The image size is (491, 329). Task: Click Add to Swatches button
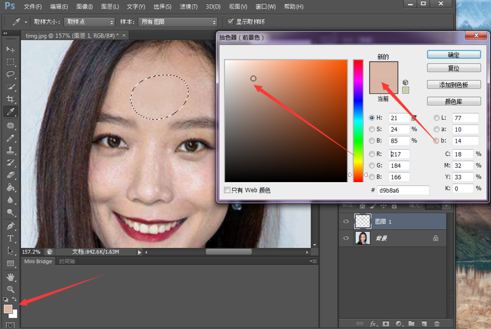click(x=454, y=85)
